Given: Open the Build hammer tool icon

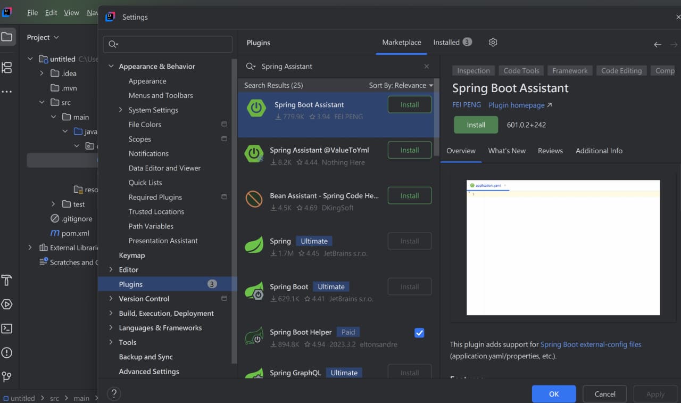Looking at the screenshot, I should click(7, 280).
